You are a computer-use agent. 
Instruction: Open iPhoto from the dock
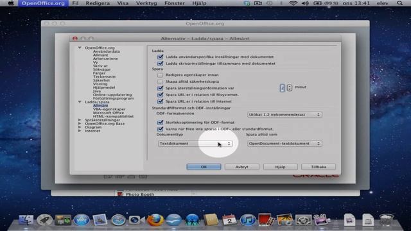tap(284, 219)
